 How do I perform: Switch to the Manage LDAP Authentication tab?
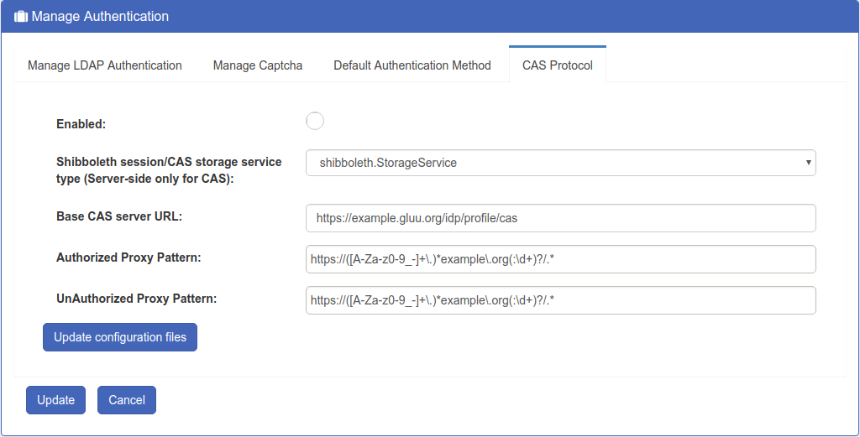tap(105, 65)
